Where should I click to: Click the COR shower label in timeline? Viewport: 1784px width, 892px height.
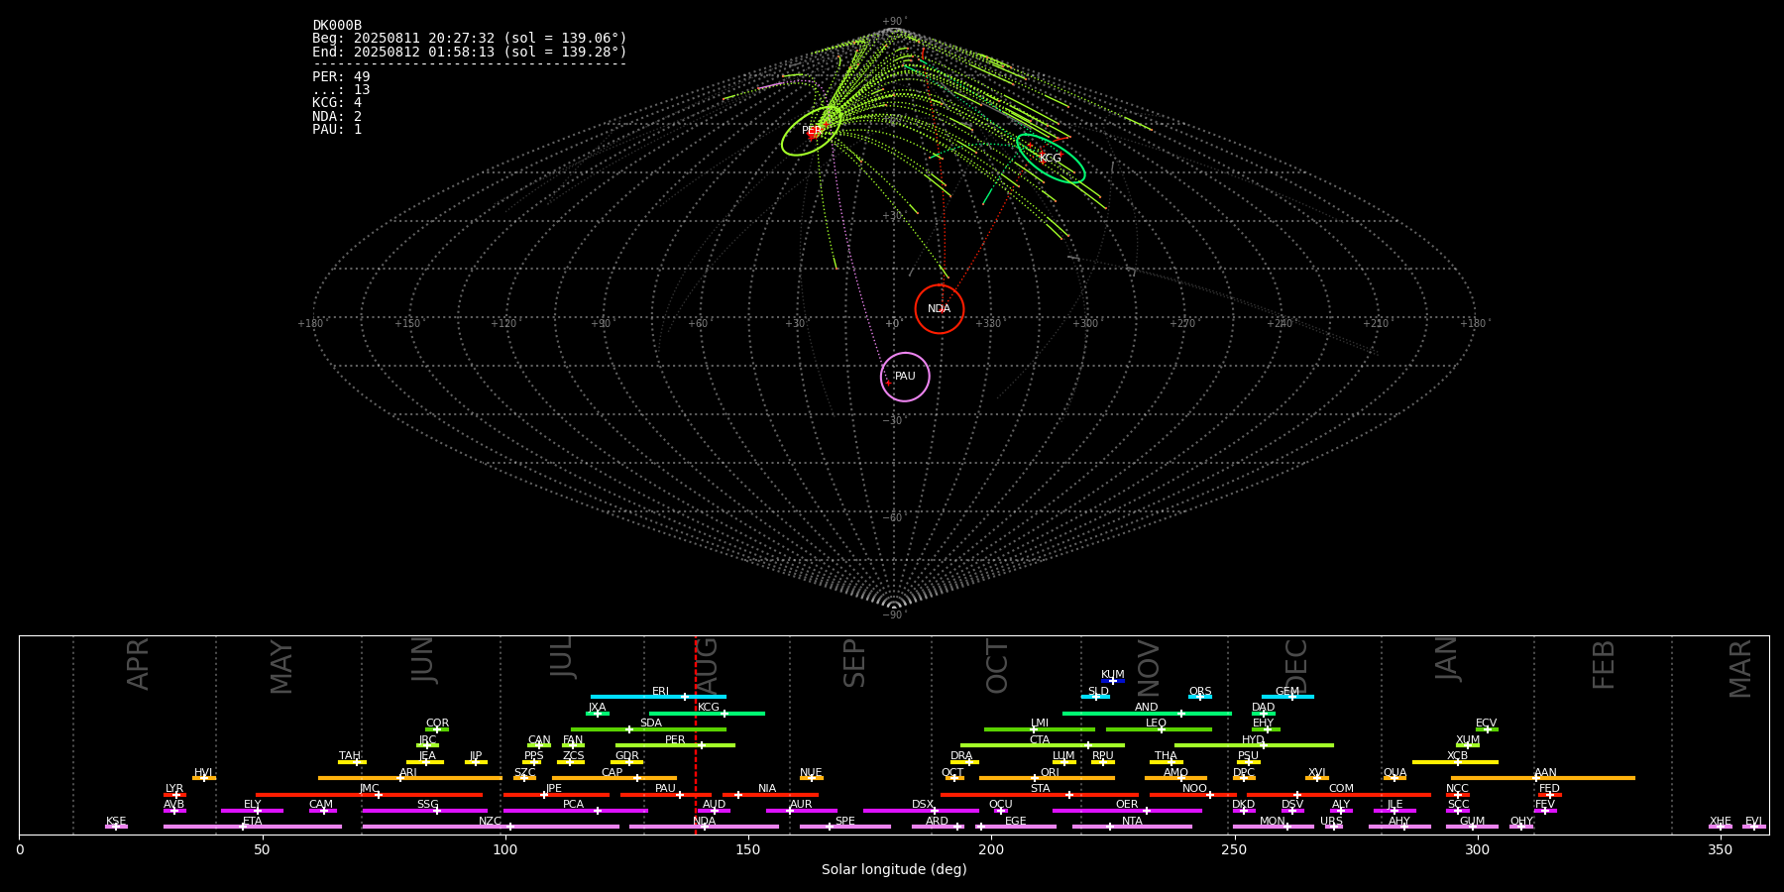pos(437,724)
